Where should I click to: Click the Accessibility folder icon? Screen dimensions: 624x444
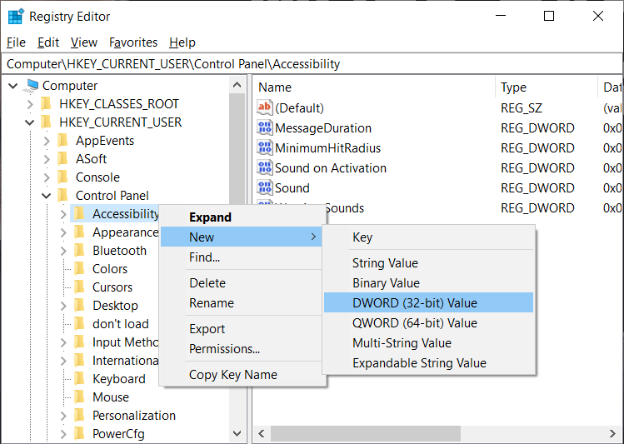80,213
